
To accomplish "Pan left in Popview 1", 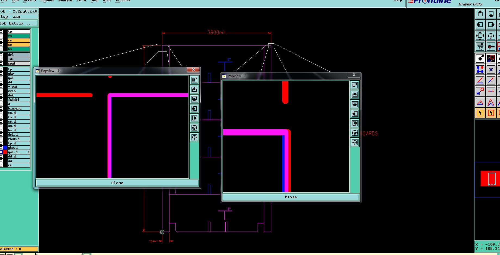I will point(194,108).
